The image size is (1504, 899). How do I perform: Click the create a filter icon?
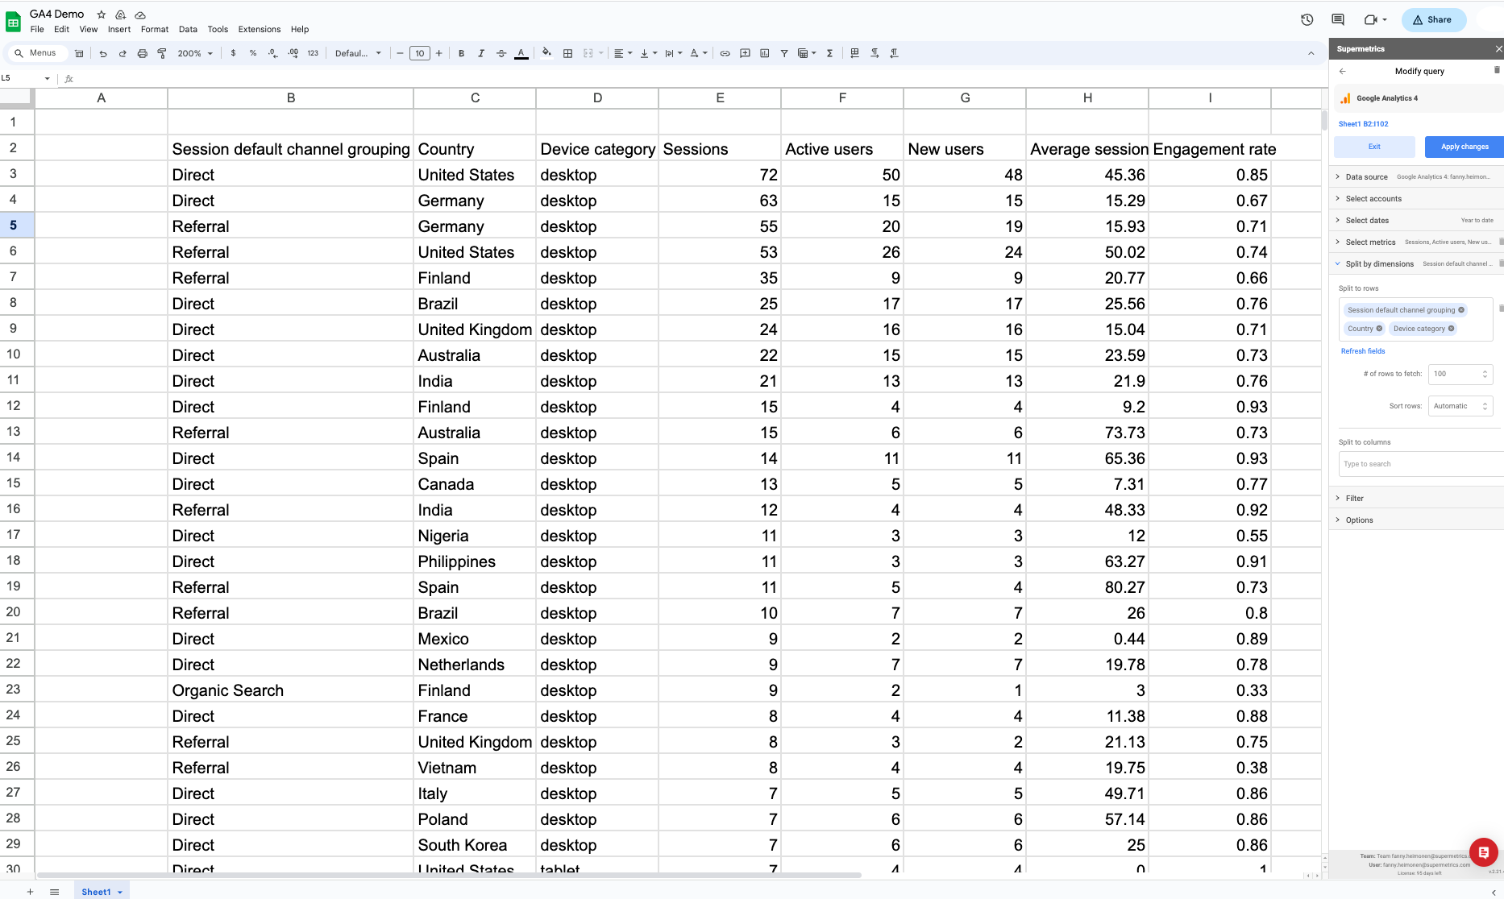[x=783, y=54]
